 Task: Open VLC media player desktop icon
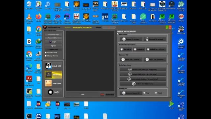coord(29,18)
